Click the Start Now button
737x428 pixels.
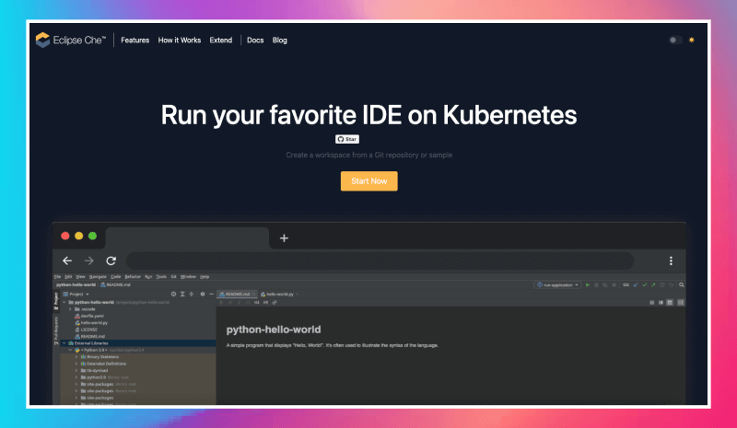pyautogui.click(x=369, y=181)
